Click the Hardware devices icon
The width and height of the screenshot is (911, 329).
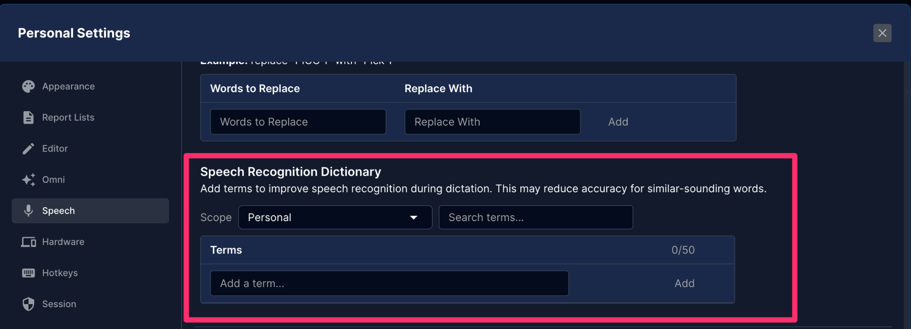(28, 242)
